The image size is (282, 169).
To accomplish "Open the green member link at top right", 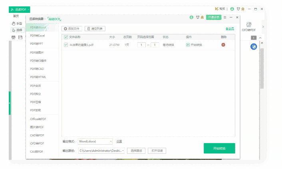I will coord(230,29).
